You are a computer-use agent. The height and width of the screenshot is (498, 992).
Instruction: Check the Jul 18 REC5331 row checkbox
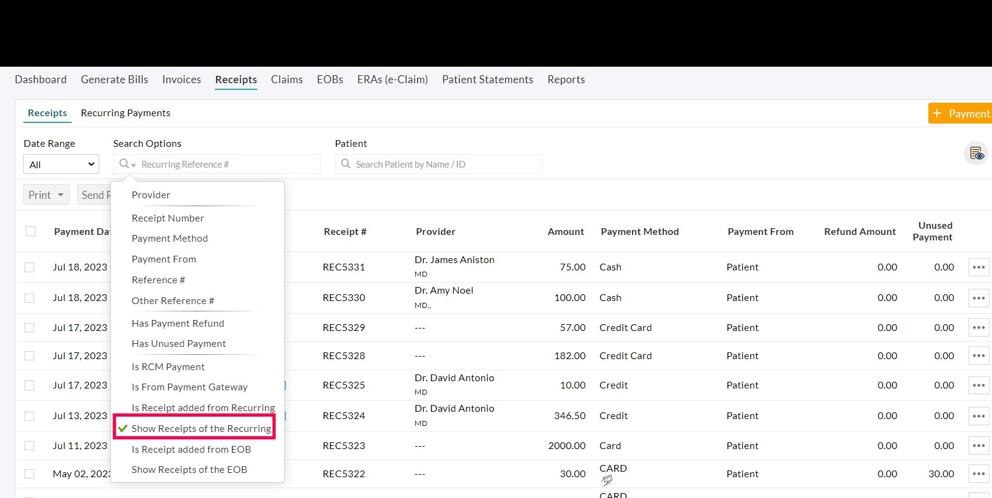point(29,267)
